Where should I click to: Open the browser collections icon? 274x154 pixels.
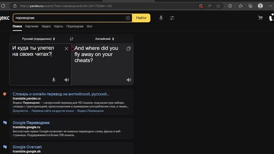250,6
